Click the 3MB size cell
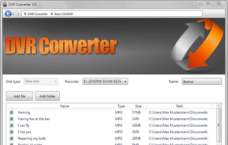 click(x=135, y=132)
